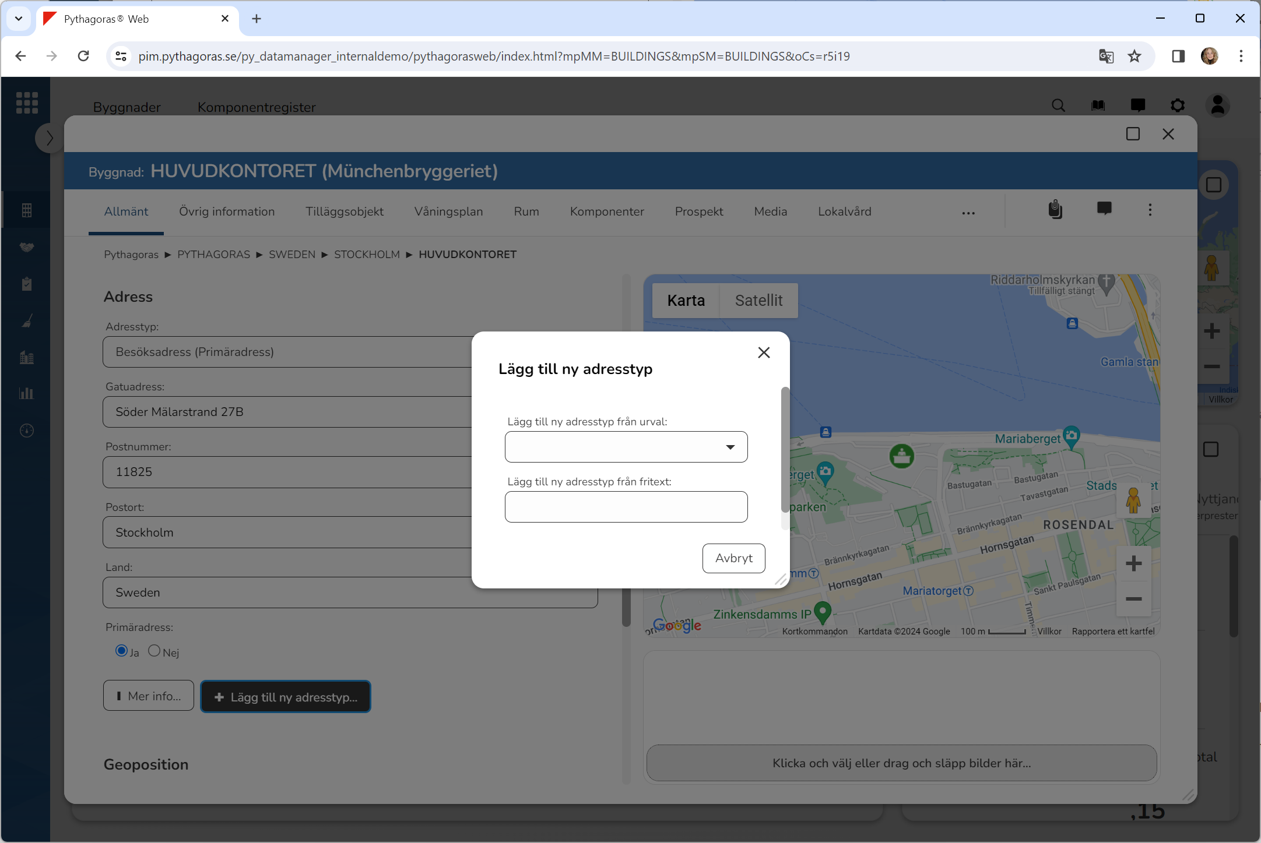The image size is (1261, 843).
Task: Open the building comments speech bubble icon
Action: [x=1104, y=209]
